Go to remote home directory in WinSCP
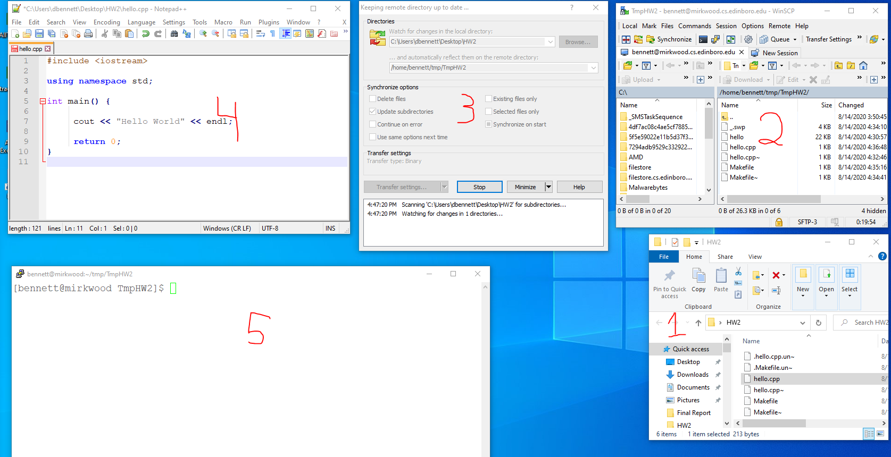 [863, 65]
